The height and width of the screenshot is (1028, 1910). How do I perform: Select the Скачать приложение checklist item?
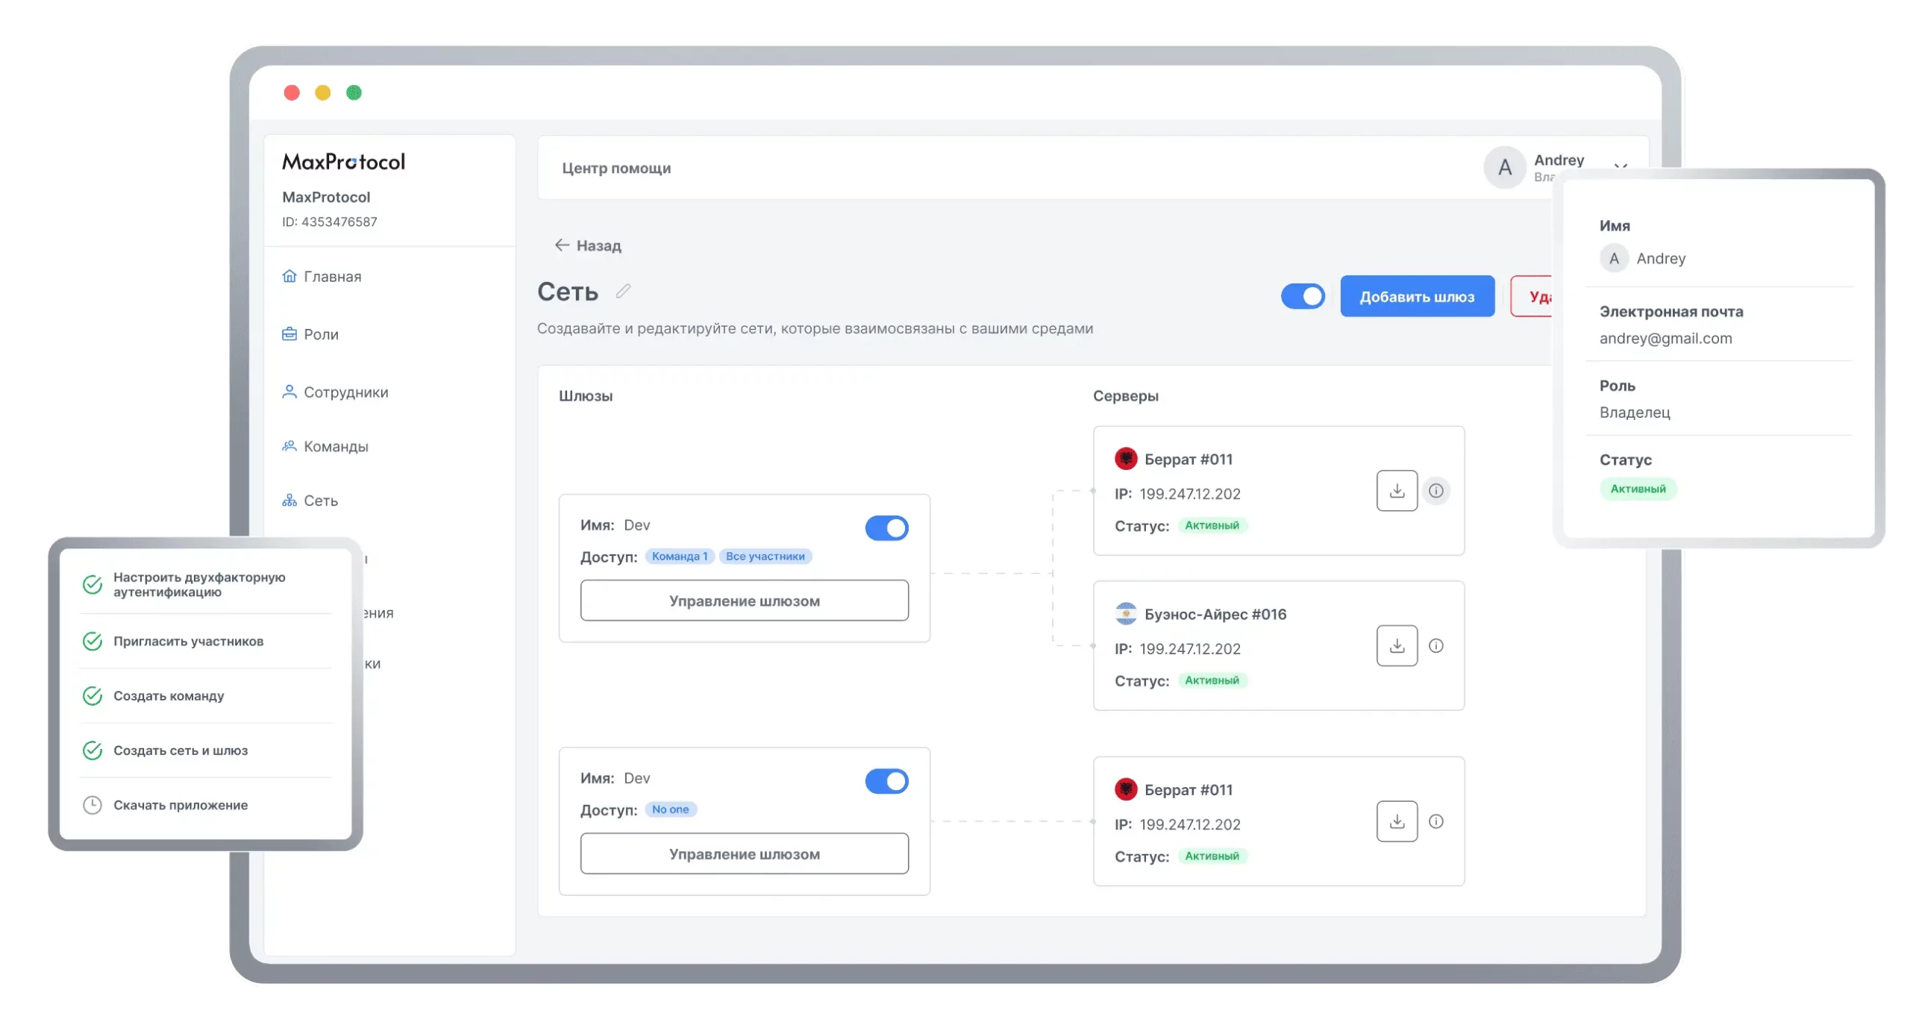(x=181, y=805)
